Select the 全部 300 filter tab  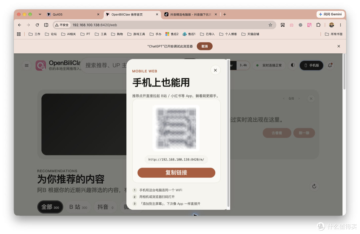tap(50, 207)
